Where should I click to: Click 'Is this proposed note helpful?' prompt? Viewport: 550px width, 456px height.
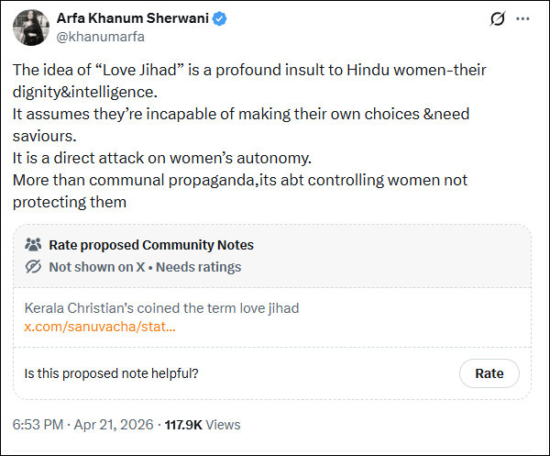pos(111,373)
